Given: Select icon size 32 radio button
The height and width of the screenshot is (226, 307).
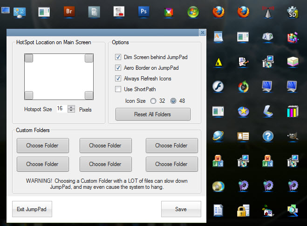Looking at the screenshot, I should coord(153,101).
